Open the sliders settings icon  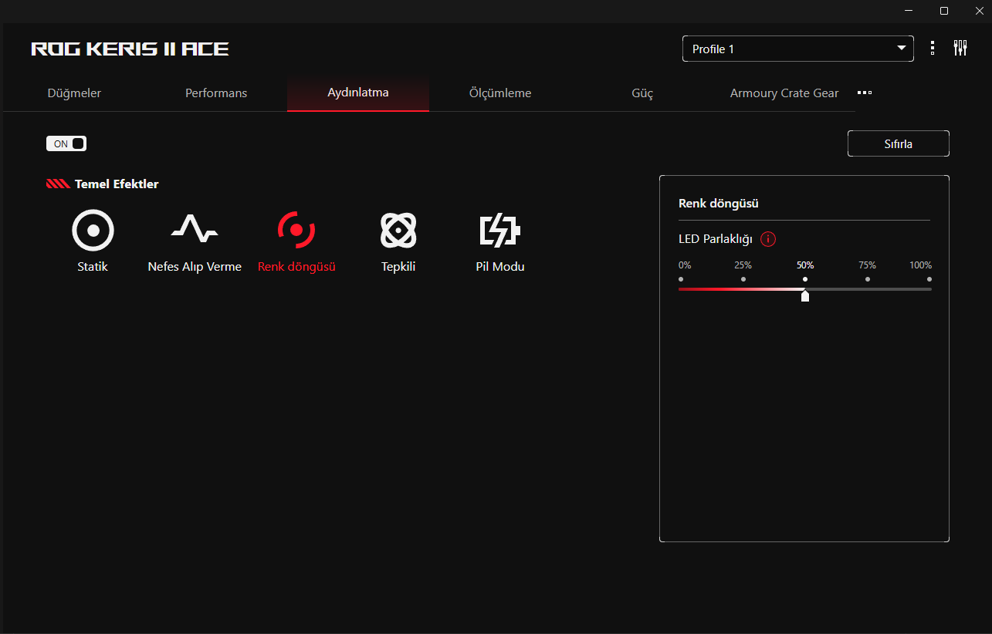[960, 49]
